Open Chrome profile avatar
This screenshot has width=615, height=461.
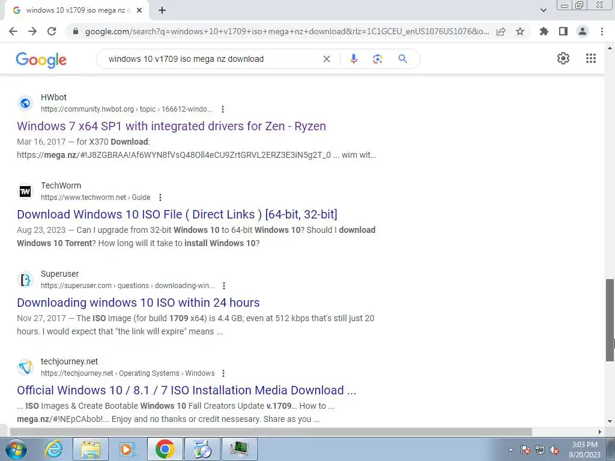583,31
